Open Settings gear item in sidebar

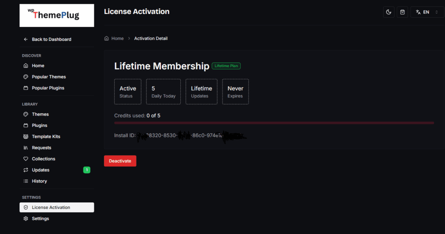(40, 219)
